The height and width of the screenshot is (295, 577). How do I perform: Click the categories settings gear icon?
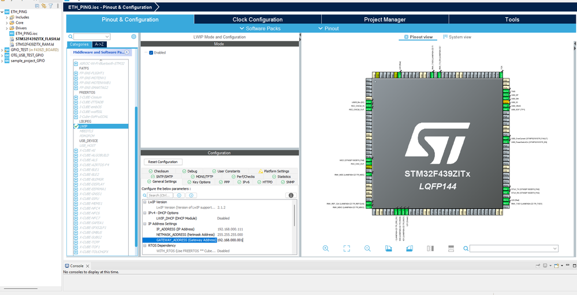click(x=134, y=36)
